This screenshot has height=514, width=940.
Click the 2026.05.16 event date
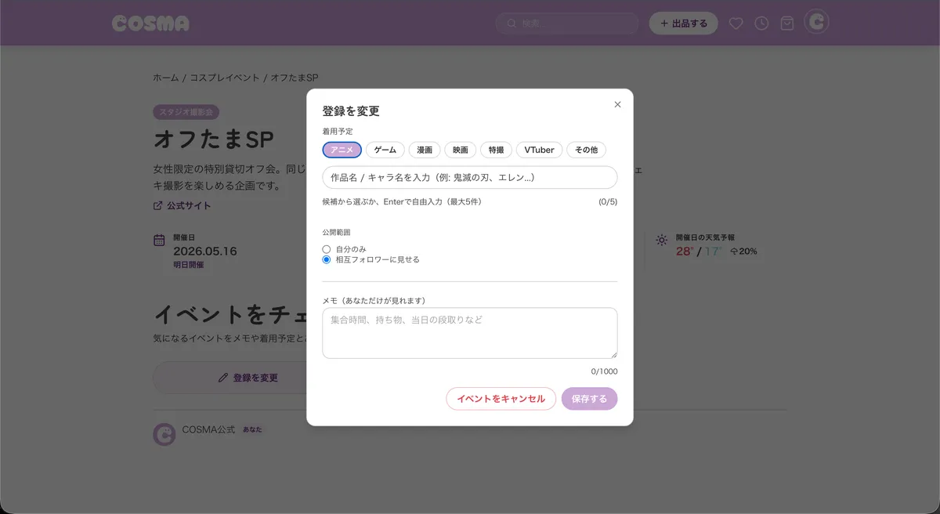coord(205,252)
